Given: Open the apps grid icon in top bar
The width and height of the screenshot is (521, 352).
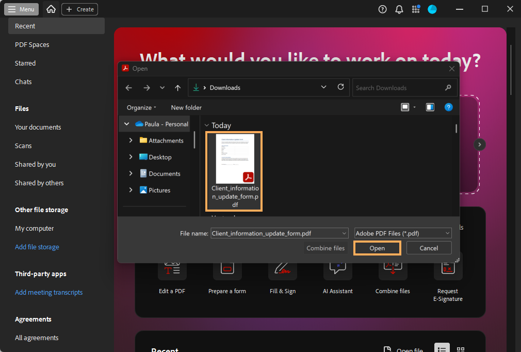Looking at the screenshot, I should [416, 9].
